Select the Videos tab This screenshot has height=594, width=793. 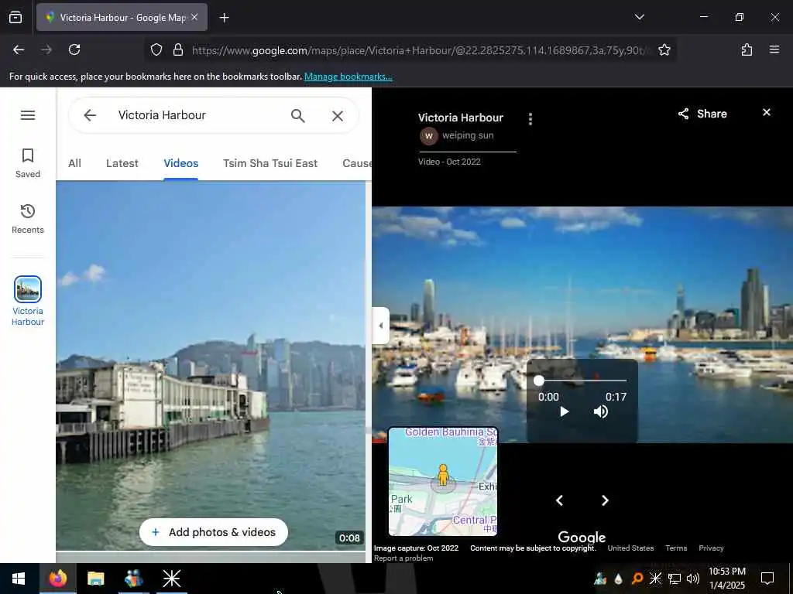click(x=181, y=163)
